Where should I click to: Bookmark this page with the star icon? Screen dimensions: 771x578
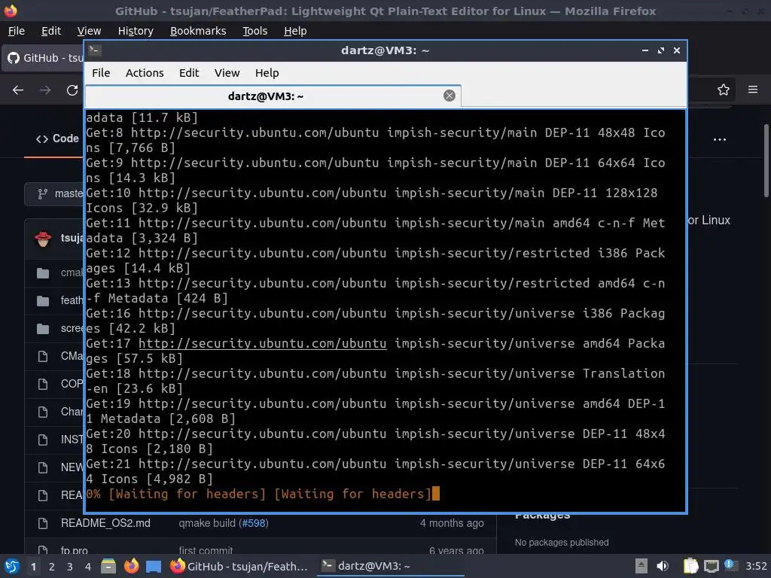(723, 90)
